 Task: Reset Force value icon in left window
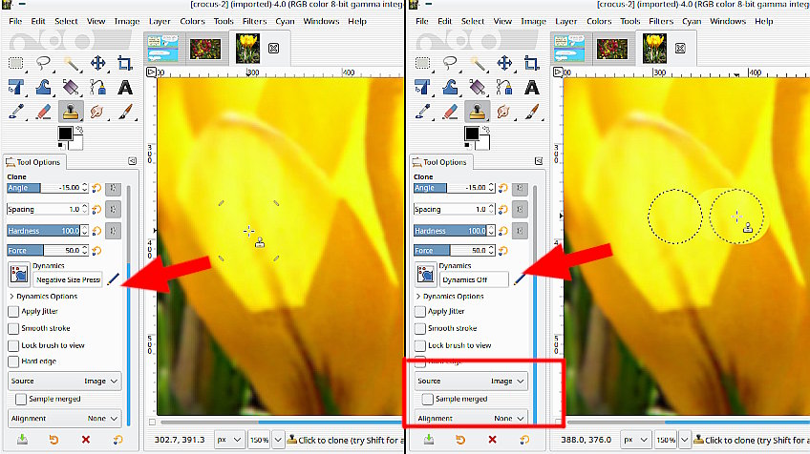(96, 251)
